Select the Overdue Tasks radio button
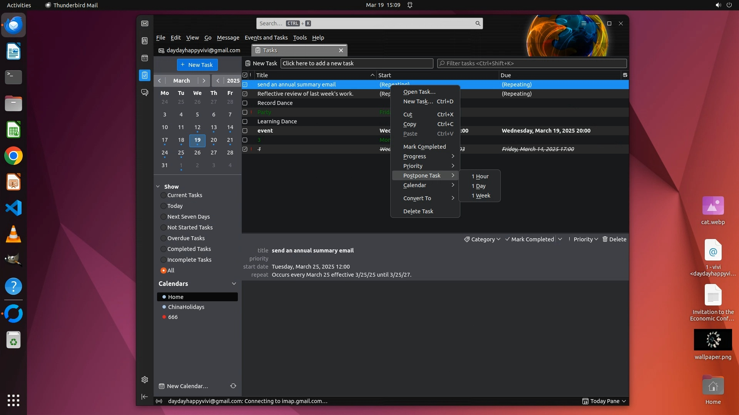The height and width of the screenshot is (415, 739). [164, 238]
